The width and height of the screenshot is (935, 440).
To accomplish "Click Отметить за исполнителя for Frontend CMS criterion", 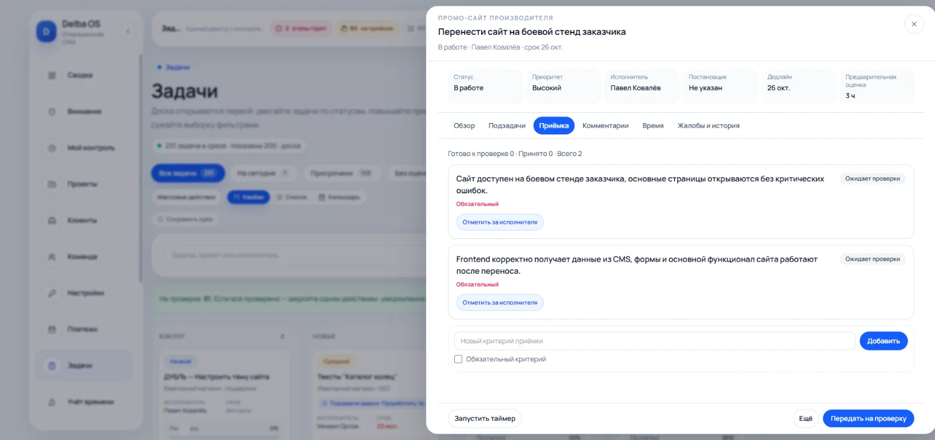I will 500,303.
